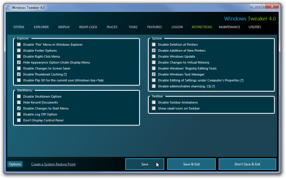Open the TASKS tab
This screenshot has width=286, height=179.
[133, 27]
